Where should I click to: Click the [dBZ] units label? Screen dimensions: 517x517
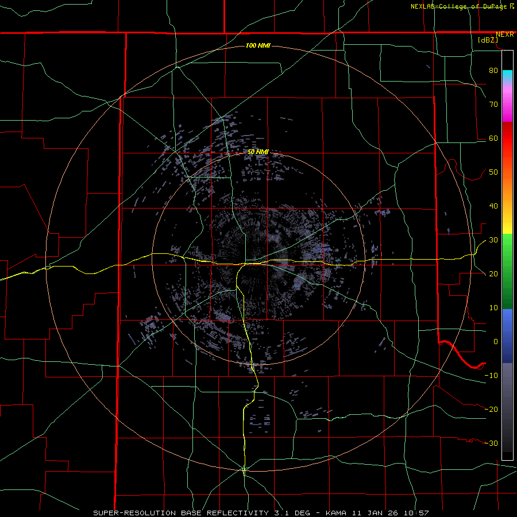coord(488,40)
